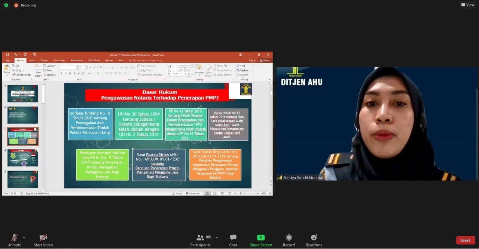Click the PowerPoint Save icon
Screen dimensions: 479x249
pos(7,55)
